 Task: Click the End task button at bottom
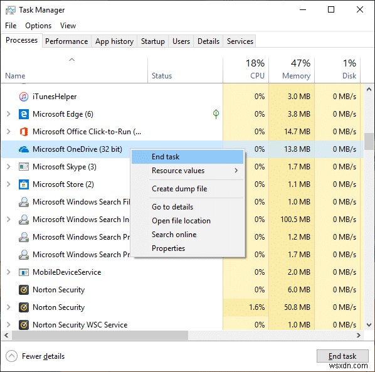[342, 356]
